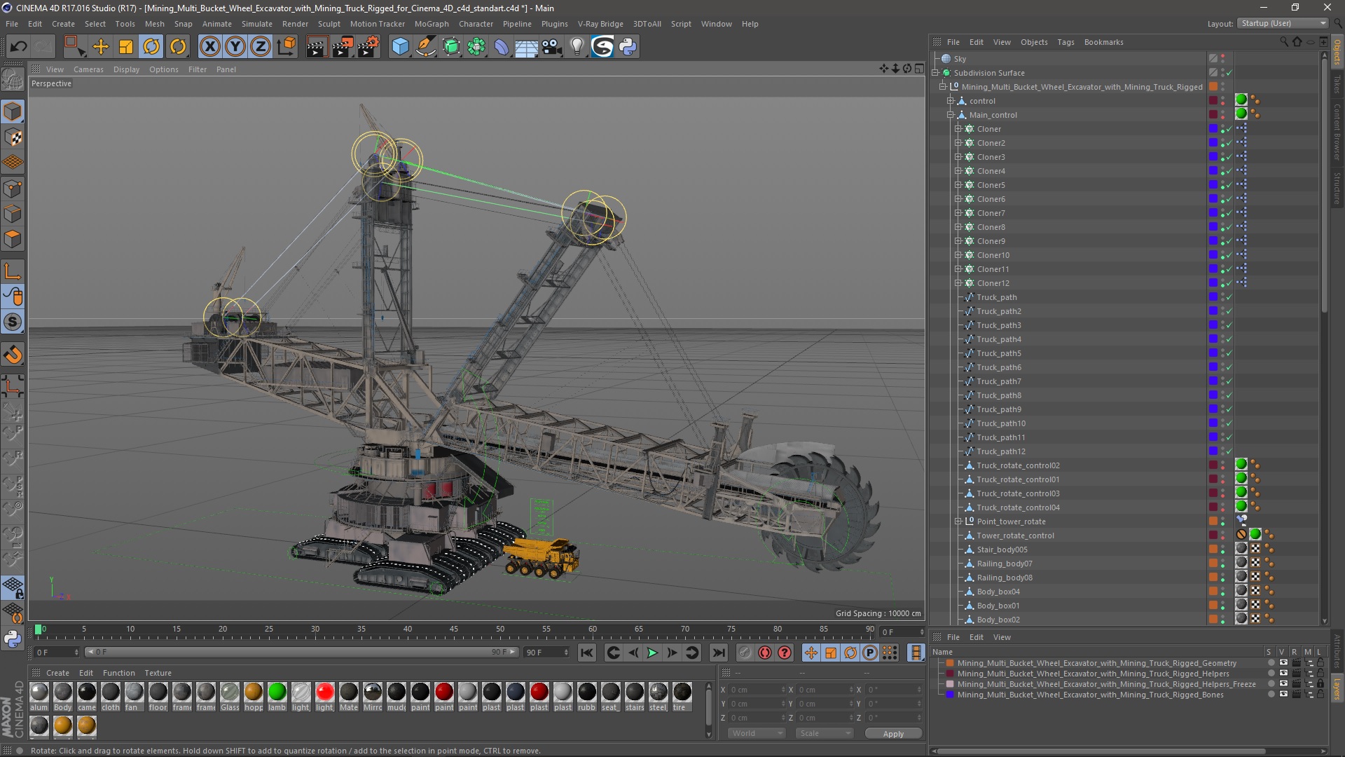Screen dimensions: 1345x757
Task: Toggle visibility dots of Sky object
Action: tap(1223, 59)
